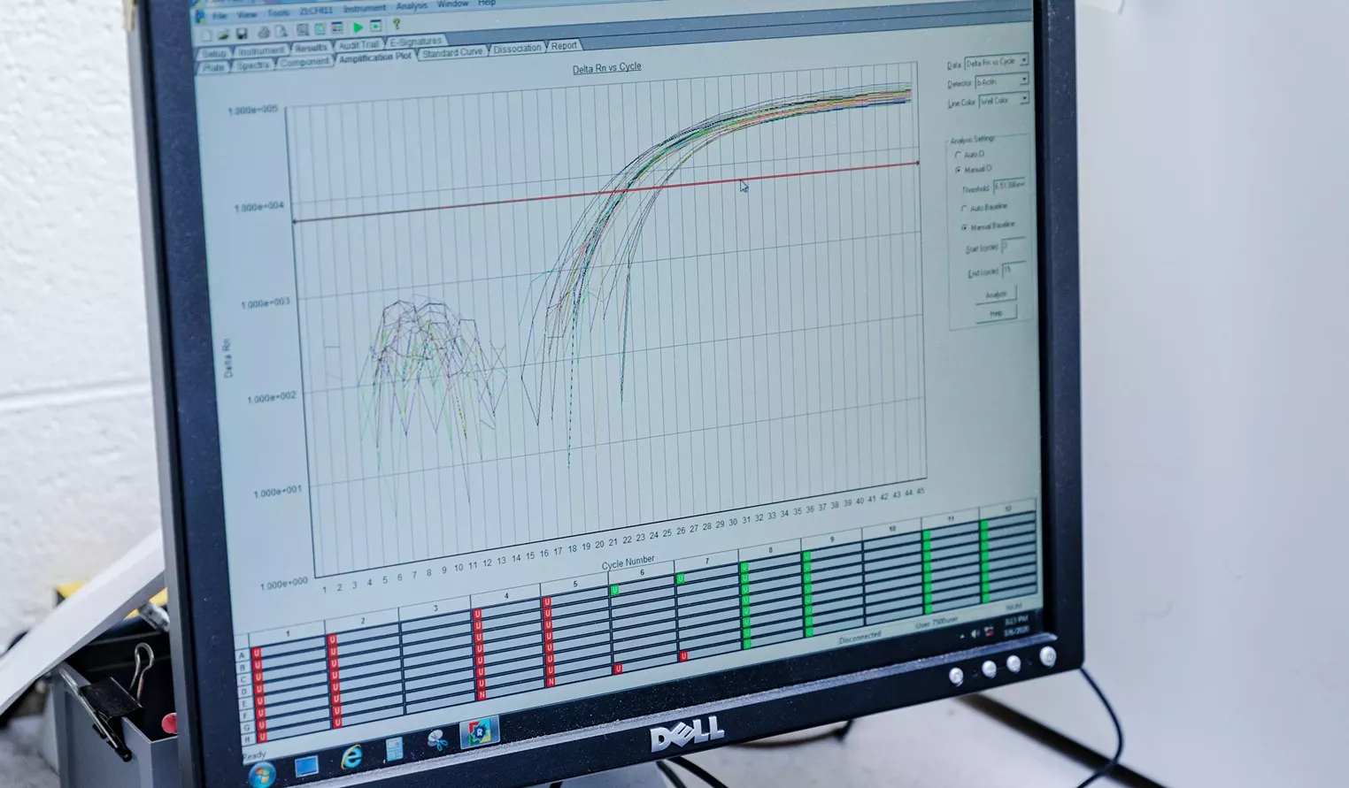
Task: Switch to the E-Signatures tab
Action: point(416,42)
